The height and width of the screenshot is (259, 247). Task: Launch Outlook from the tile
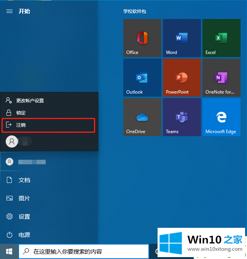click(x=142, y=78)
